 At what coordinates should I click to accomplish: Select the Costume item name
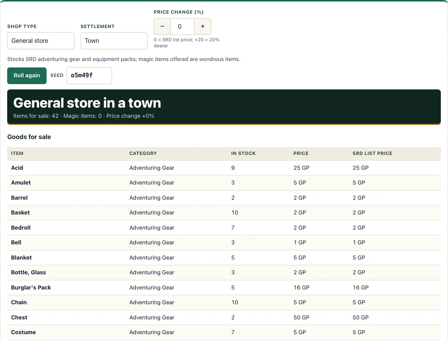tap(23, 332)
